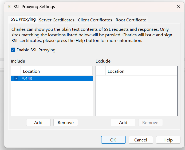This screenshot has height=150, width=185.
Task: Go to the Root Certificate tab
Action: [131, 20]
